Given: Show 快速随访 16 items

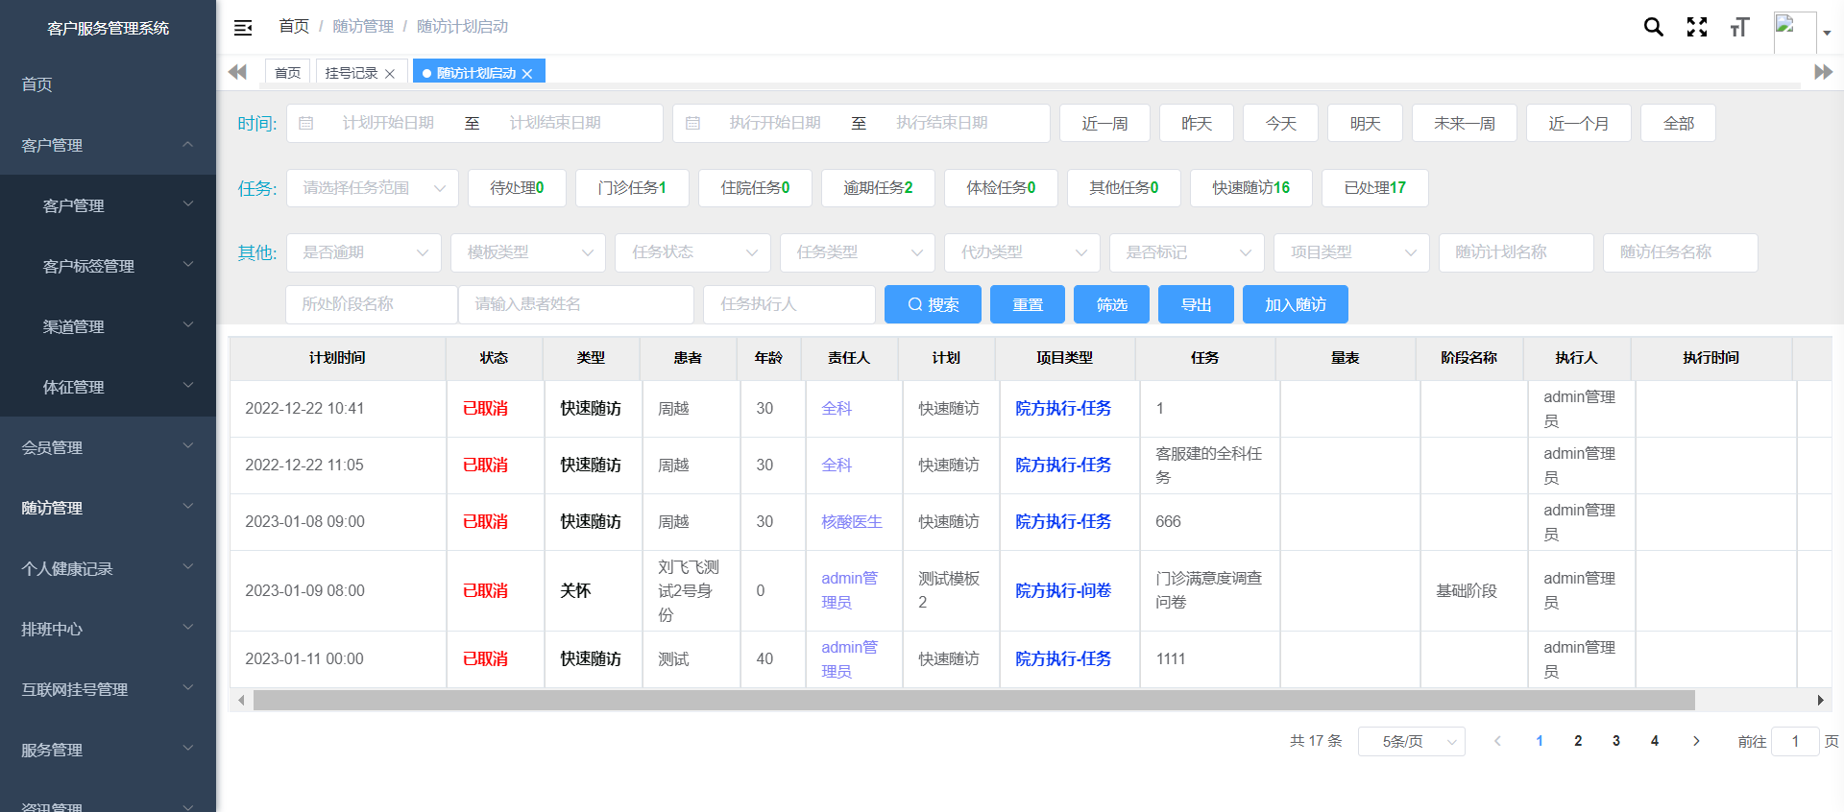Looking at the screenshot, I should click(x=1250, y=188).
